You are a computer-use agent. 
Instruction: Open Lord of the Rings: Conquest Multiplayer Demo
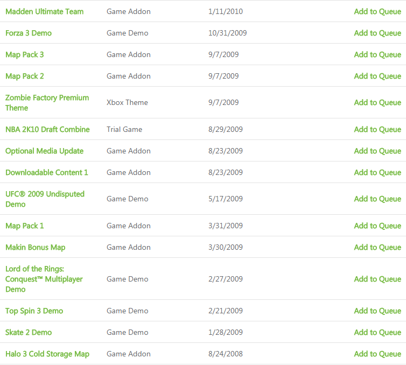tap(44, 279)
